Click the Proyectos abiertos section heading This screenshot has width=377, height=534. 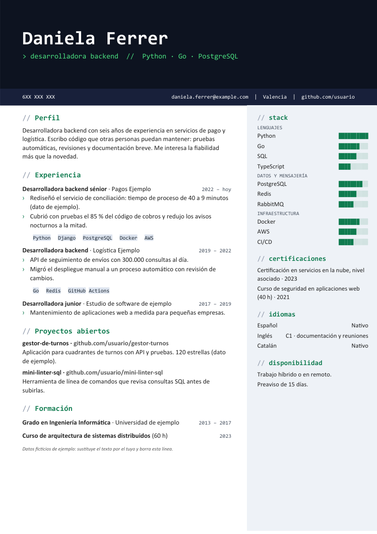(x=66, y=331)
